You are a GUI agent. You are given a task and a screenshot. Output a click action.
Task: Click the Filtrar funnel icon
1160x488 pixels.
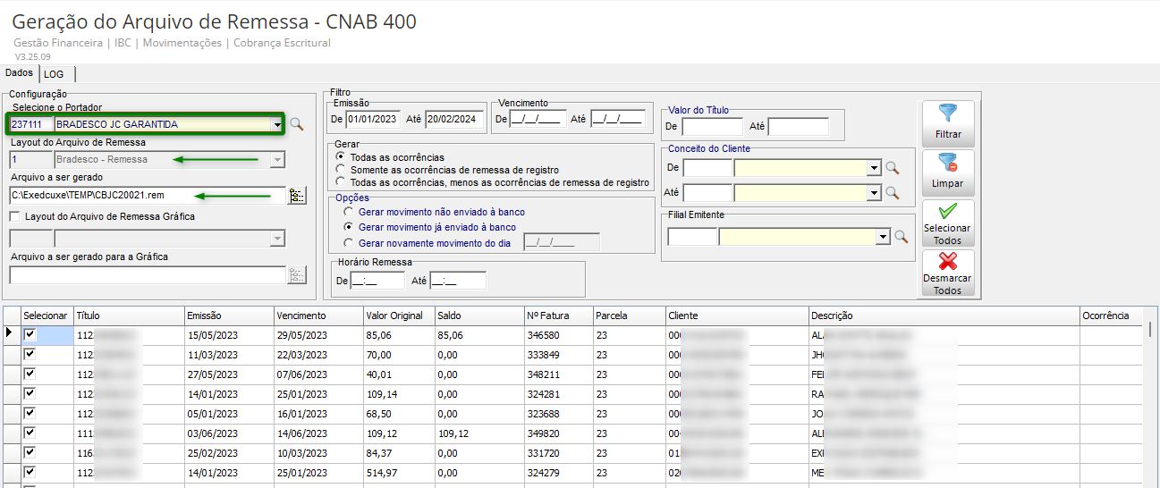(x=947, y=114)
